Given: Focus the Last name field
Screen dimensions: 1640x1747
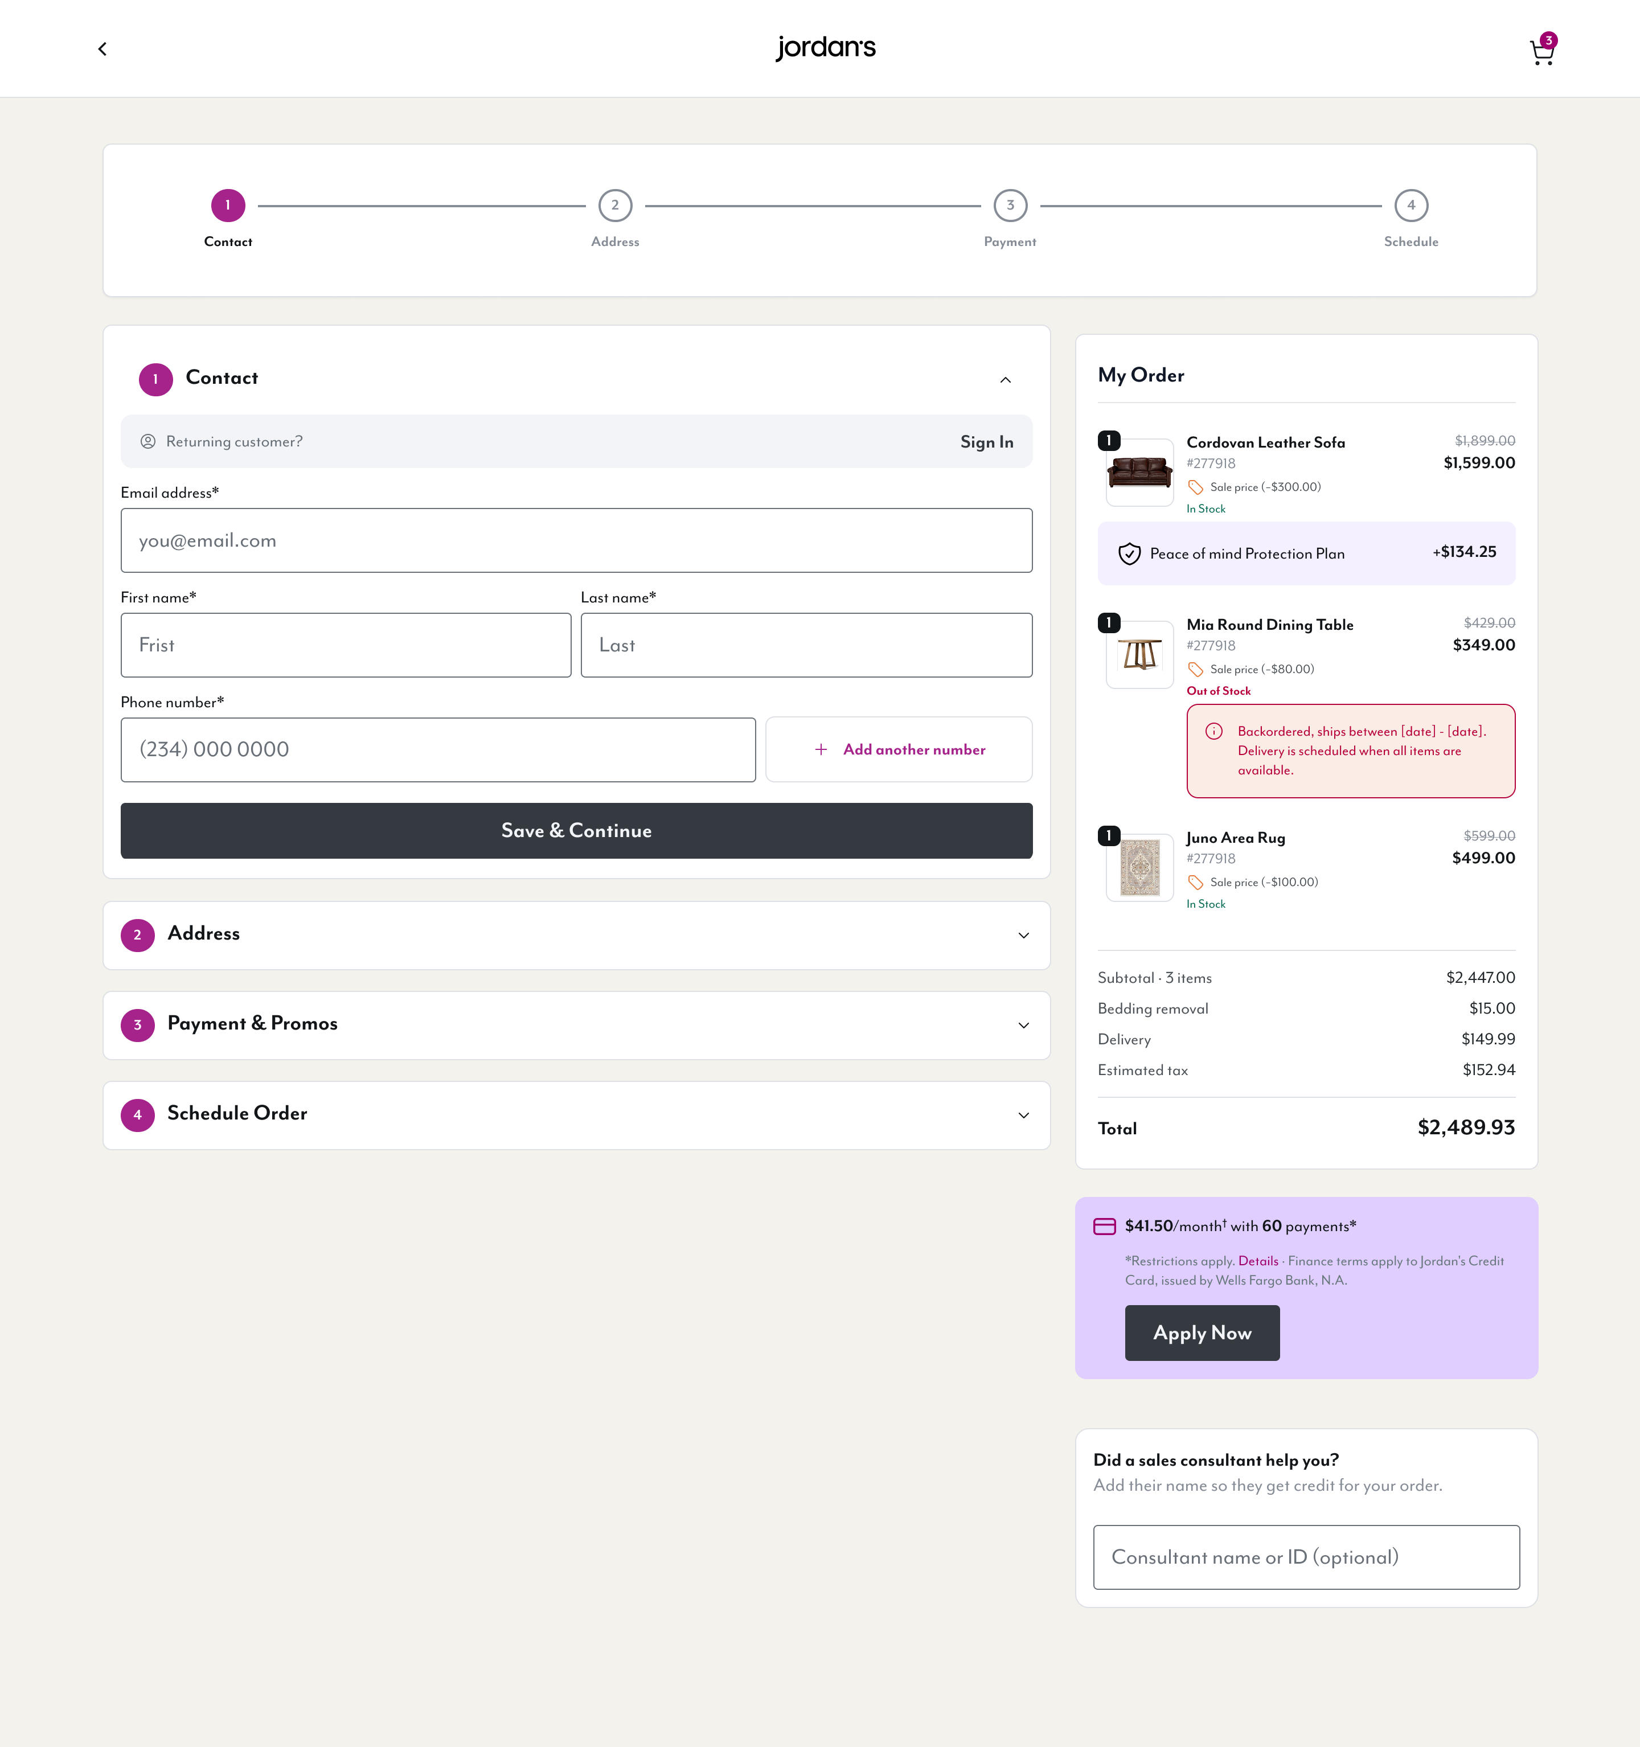Looking at the screenshot, I should (807, 645).
